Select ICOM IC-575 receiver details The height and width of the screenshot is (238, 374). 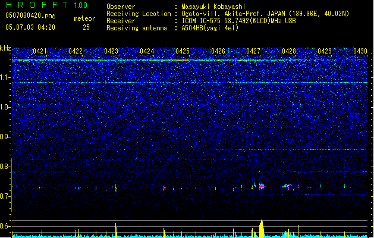pyautogui.click(x=238, y=21)
